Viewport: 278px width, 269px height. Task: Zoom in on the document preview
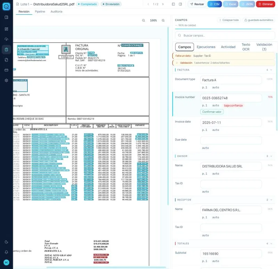pos(163,21)
